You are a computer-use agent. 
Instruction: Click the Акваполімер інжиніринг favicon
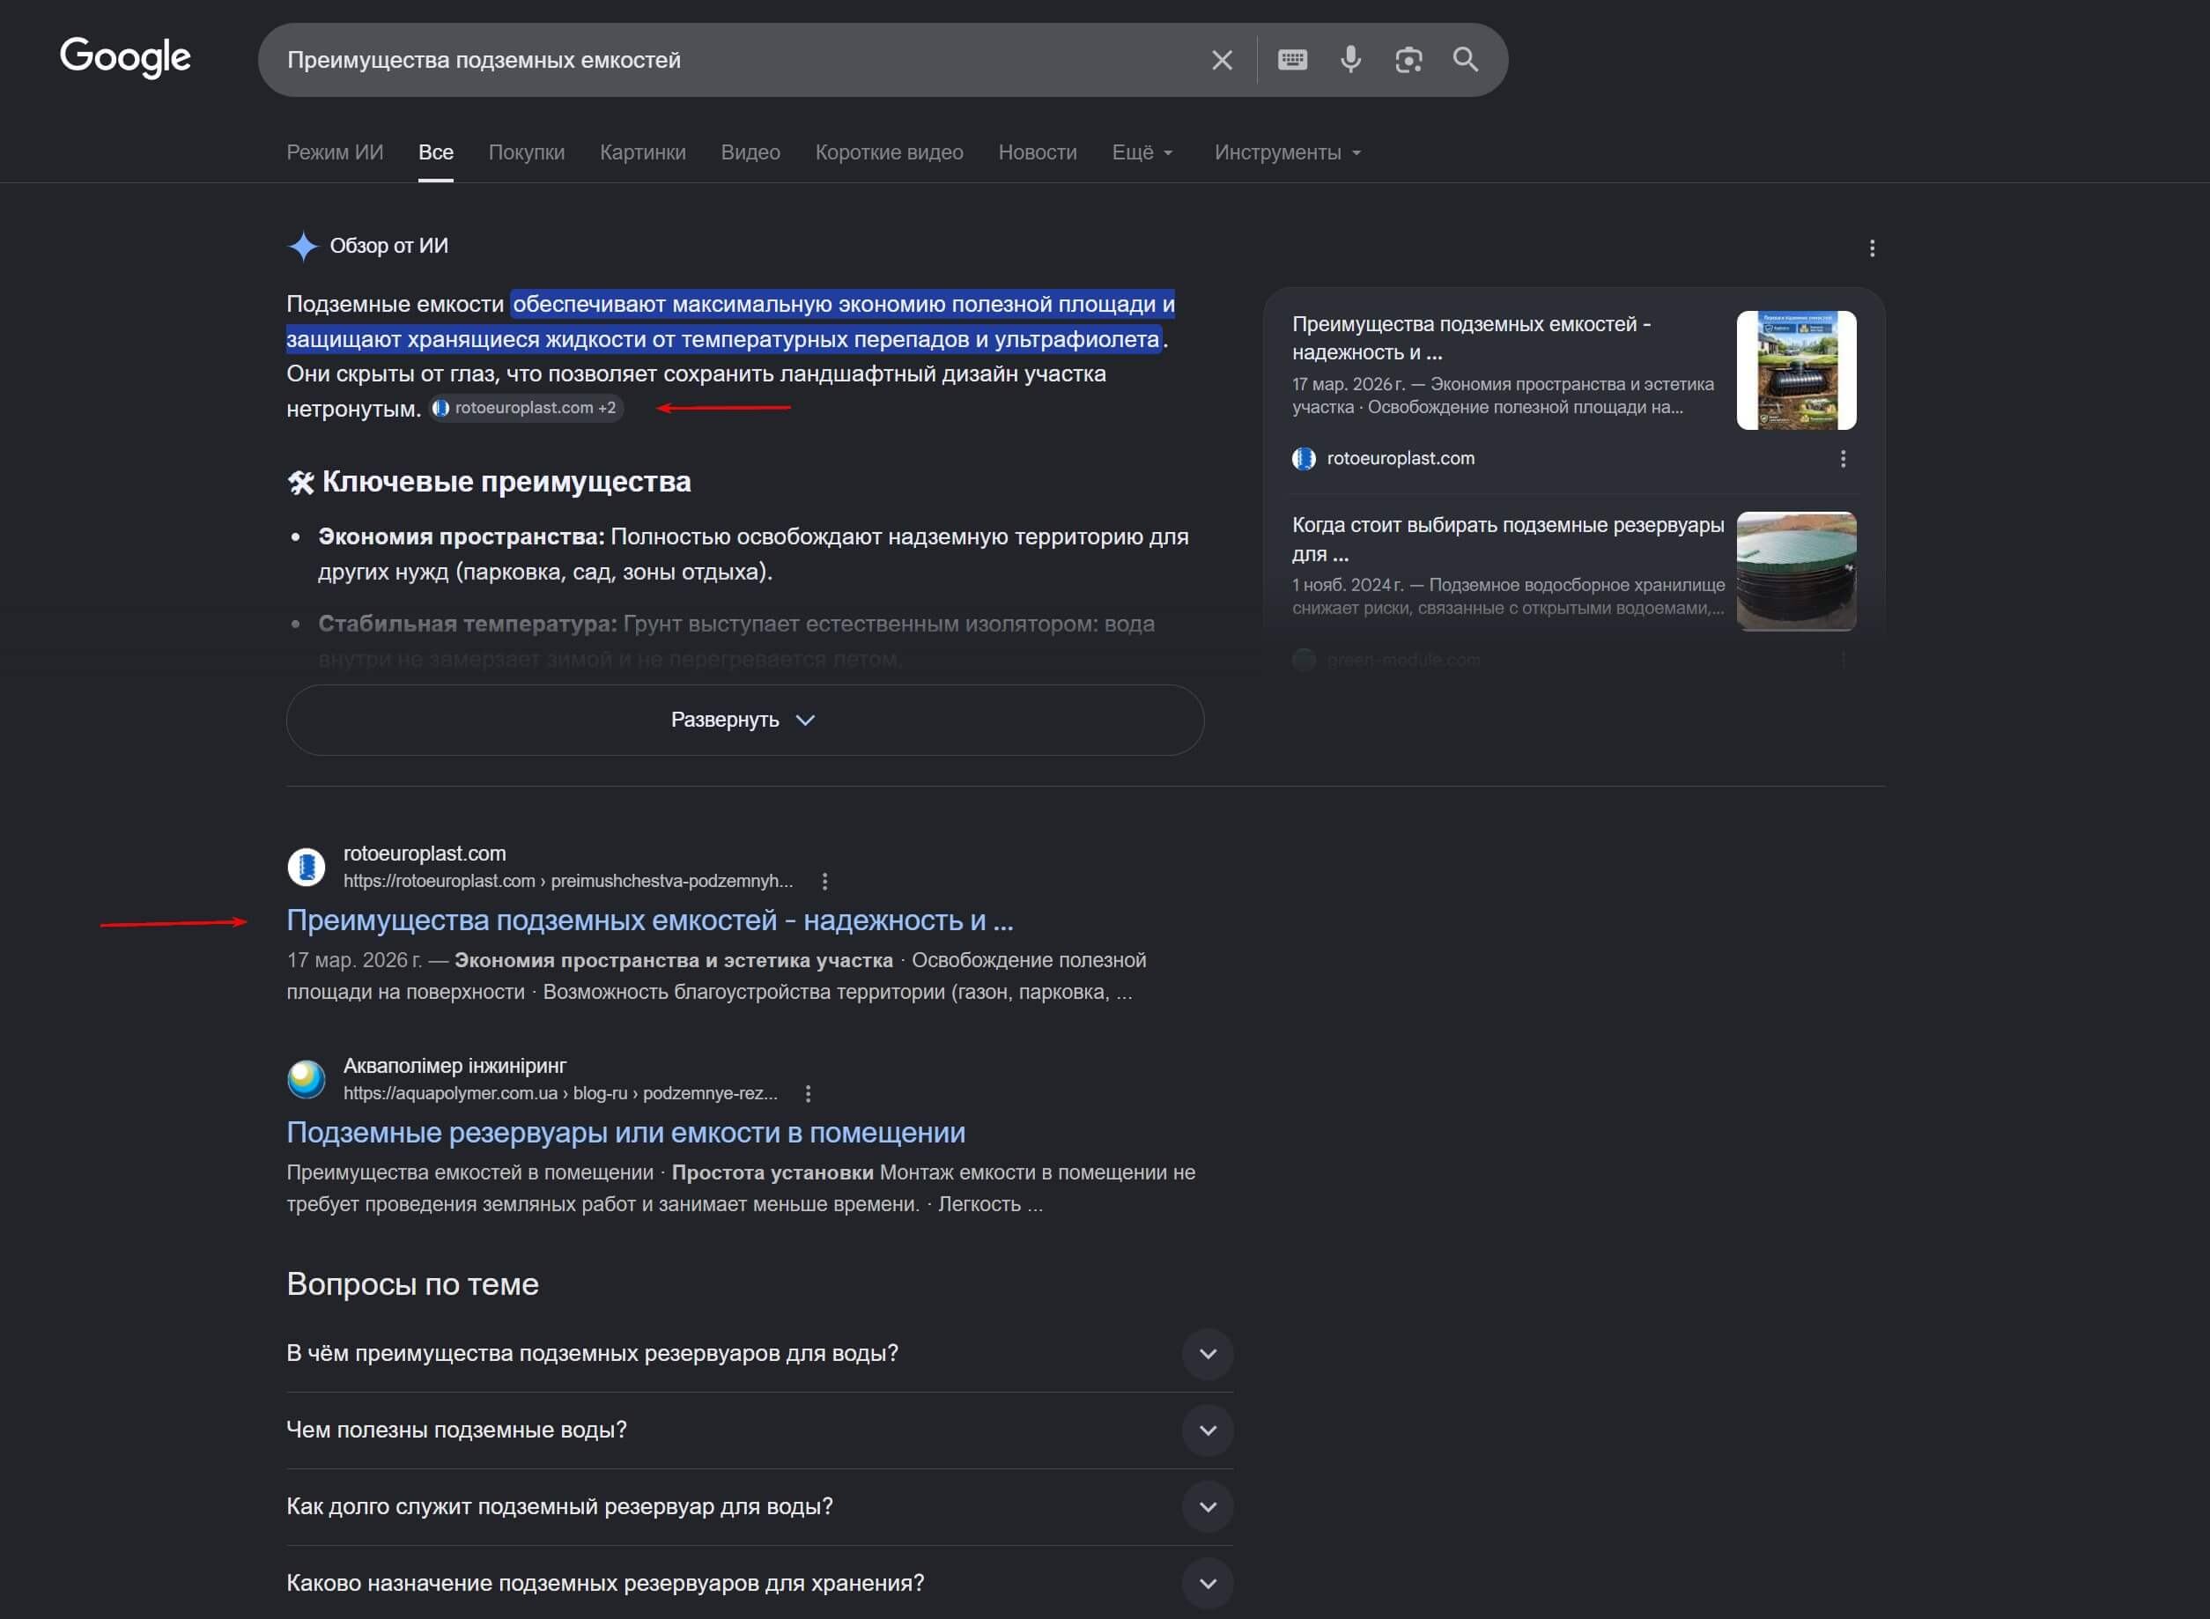(x=306, y=1079)
